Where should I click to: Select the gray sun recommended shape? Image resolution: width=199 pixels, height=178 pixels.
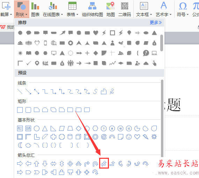20,53
